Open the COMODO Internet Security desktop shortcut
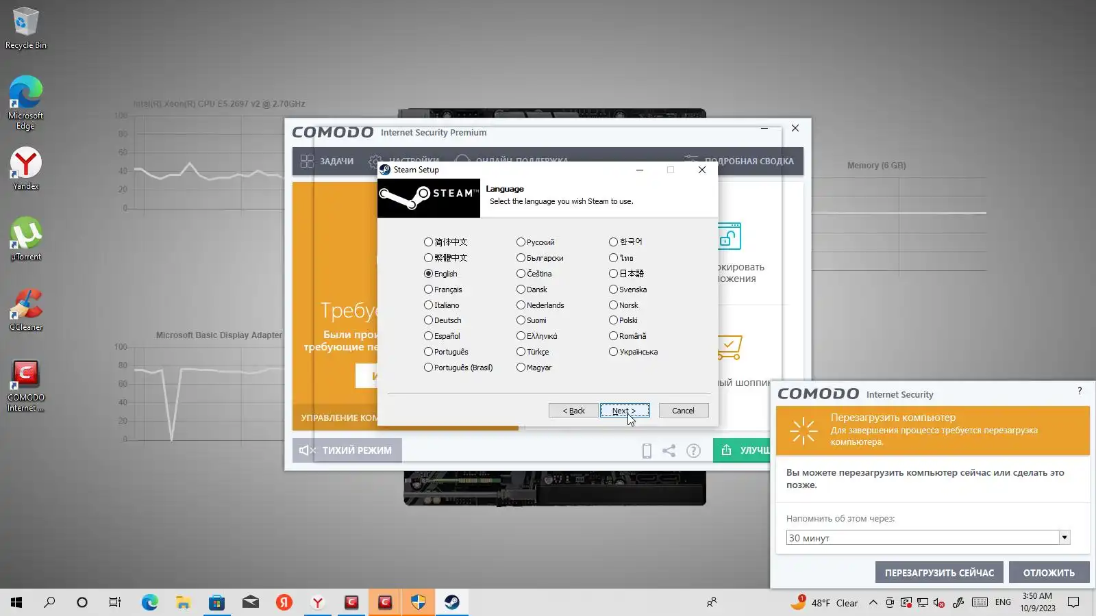 (x=26, y=386)
